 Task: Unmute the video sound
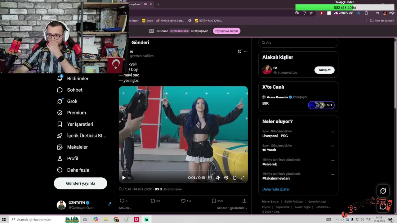218,178
